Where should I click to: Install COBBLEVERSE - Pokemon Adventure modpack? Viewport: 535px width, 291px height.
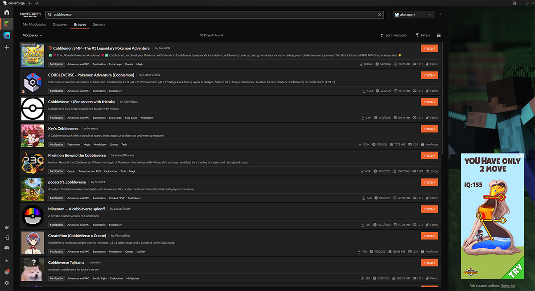click(429, 75)
